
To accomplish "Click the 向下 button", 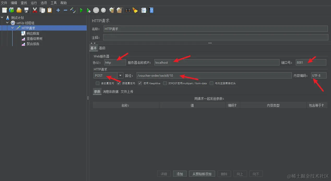I will 256,174.
